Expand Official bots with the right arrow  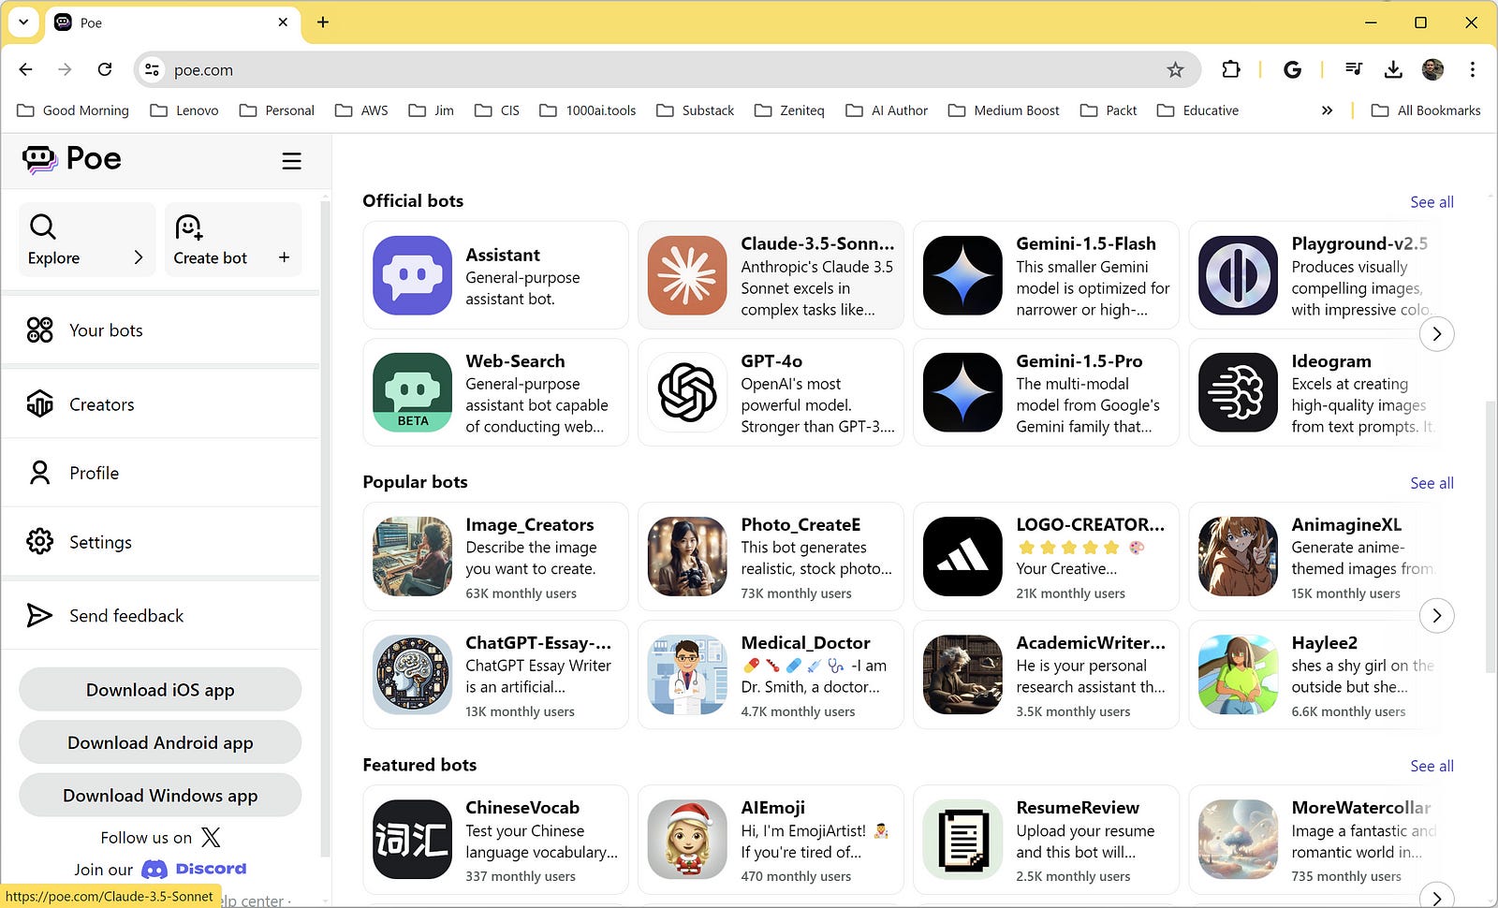click(1436, 334)
